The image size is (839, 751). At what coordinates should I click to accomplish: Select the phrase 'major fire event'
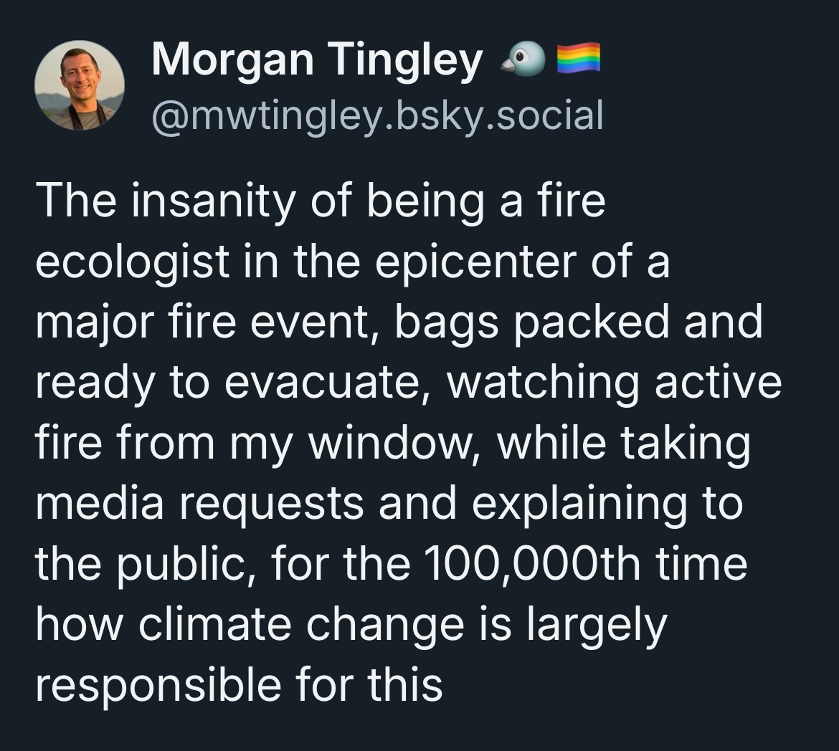click(x=197, y=324)
